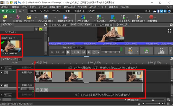The image size is (173, 106).
Task: Adjust the timeline zoom slider at bottom
Action: point(153,100)
